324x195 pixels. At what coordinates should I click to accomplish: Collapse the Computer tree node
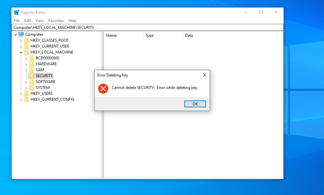click(x=15, y=34)
